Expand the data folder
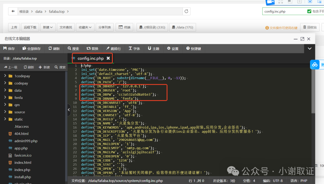The image size is (324, 184). (5, 90)
